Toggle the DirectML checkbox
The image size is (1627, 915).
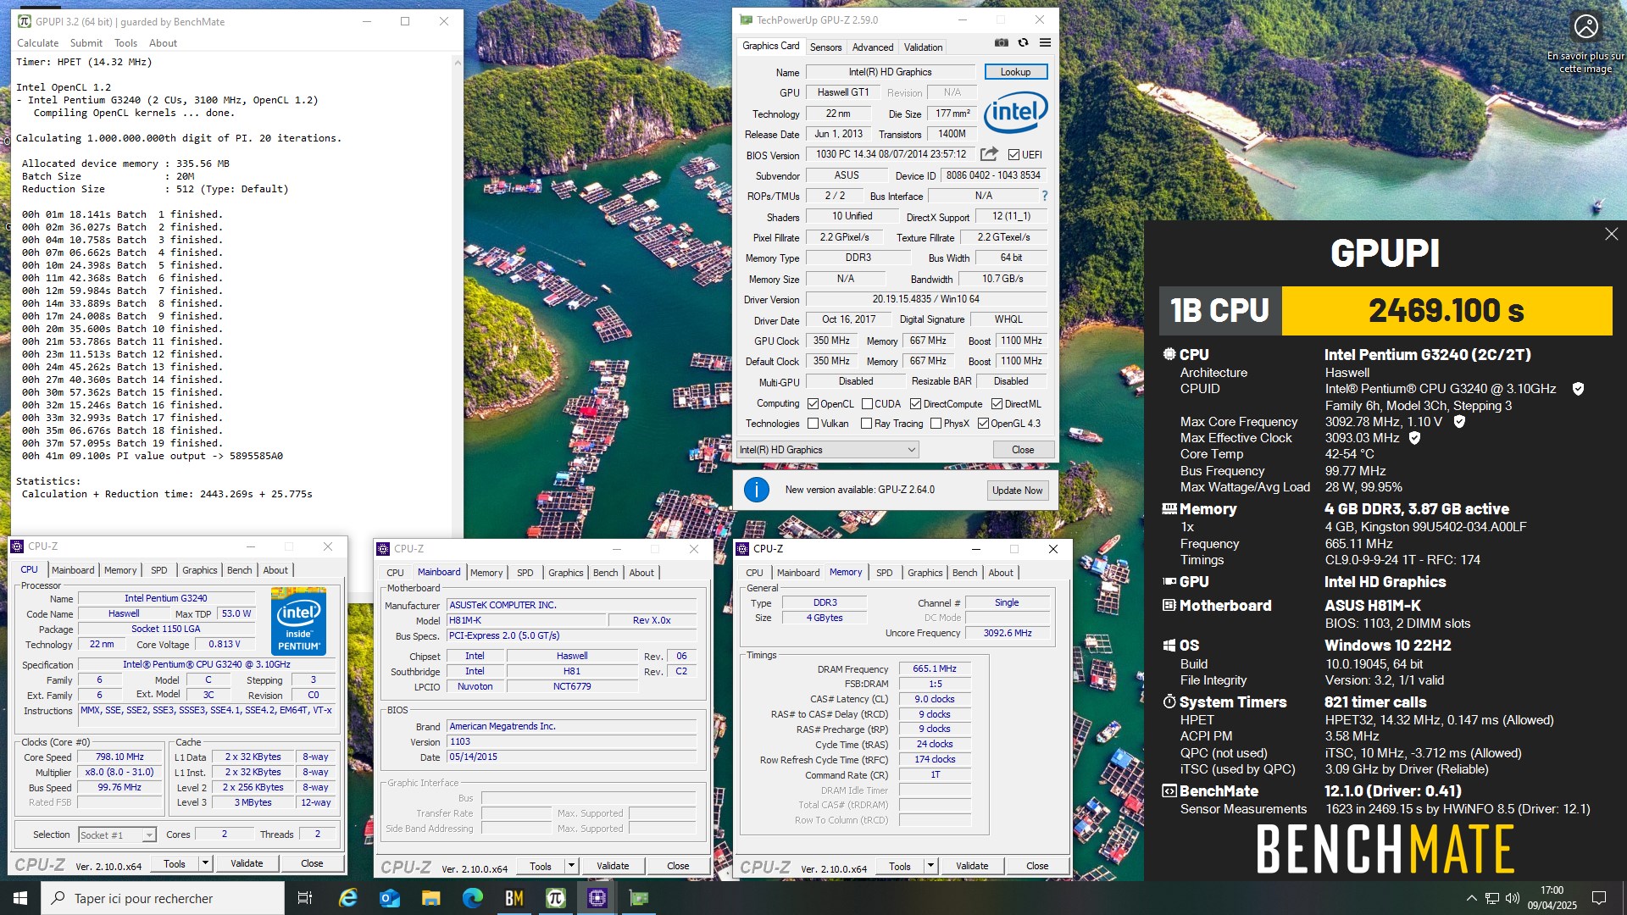click(997, 404)
